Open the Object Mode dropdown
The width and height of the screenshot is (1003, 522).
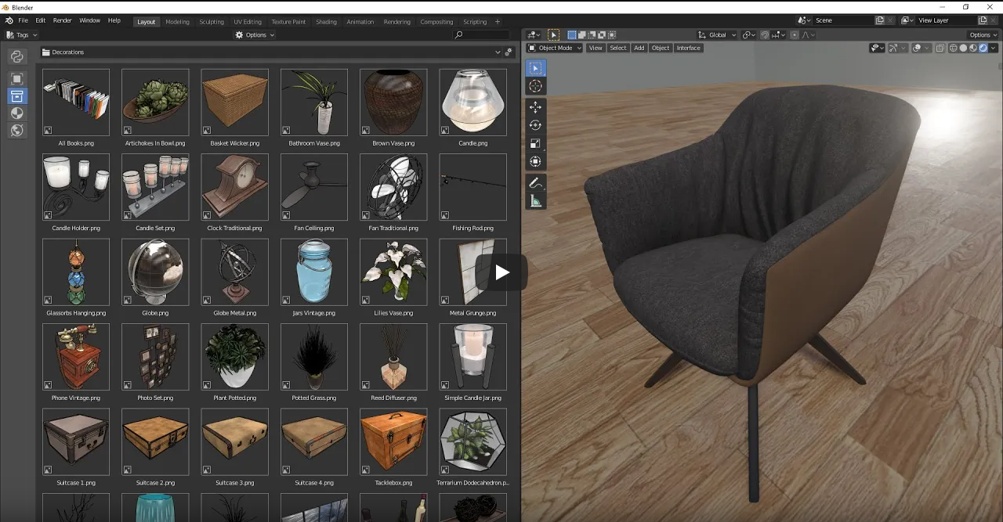[x=555, y=48]
